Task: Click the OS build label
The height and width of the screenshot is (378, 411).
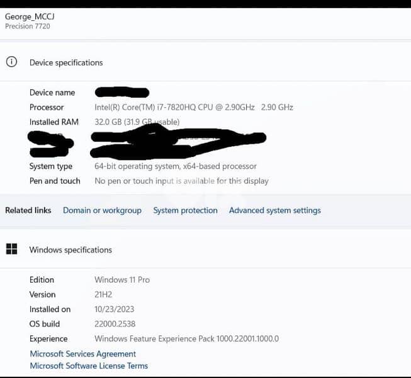Action: (x=45, y=324)
